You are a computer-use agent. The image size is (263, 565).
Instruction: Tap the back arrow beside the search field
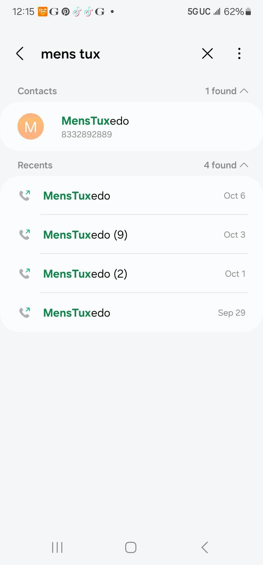point(20,54)
